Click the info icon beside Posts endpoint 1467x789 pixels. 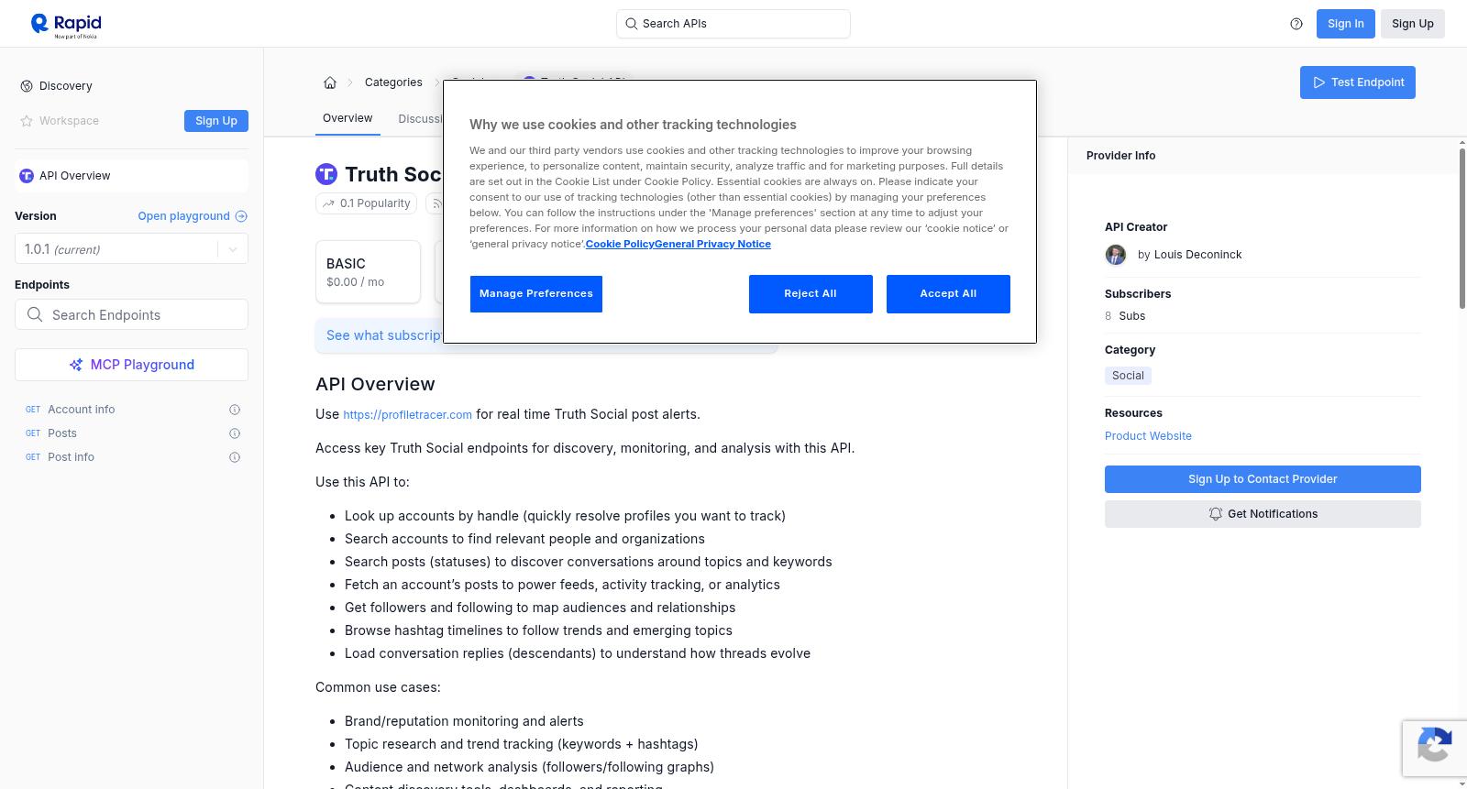pyautogui.click(x=235, y=433)
